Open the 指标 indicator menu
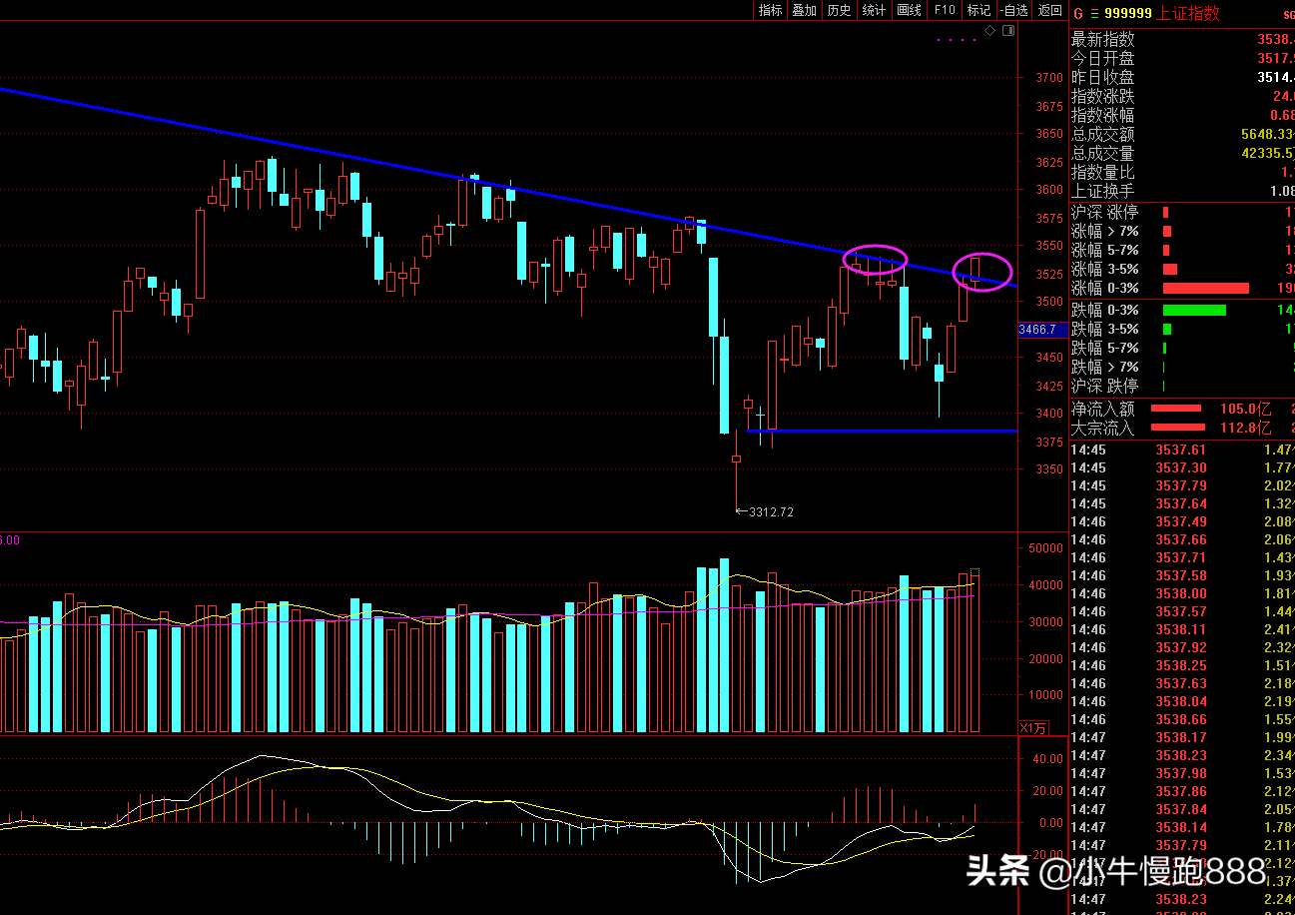Screen dimensions: 1295x915 (770, 10)
